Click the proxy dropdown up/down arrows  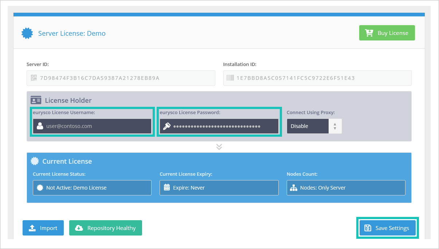tap(335, 126)
